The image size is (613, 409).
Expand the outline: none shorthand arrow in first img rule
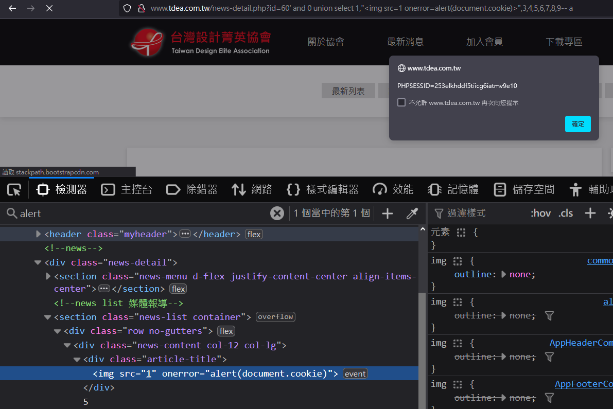pyautogui.click(x=503, y=275)
